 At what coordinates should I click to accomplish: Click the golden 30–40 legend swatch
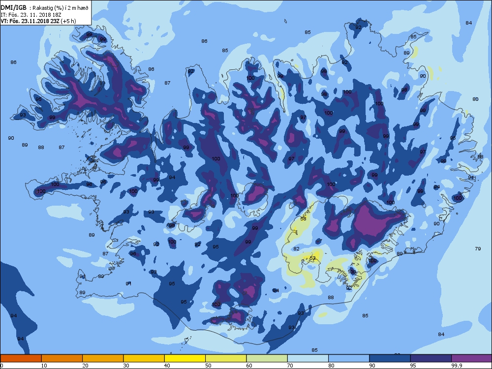[x=144, y=358]
